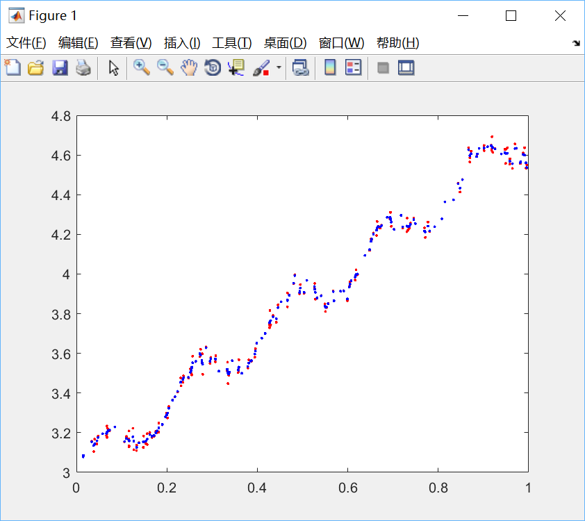Click the Show Plot Tools icon
Image resolution: width=585 pixels, height=521 pixels.
point(406,68)
